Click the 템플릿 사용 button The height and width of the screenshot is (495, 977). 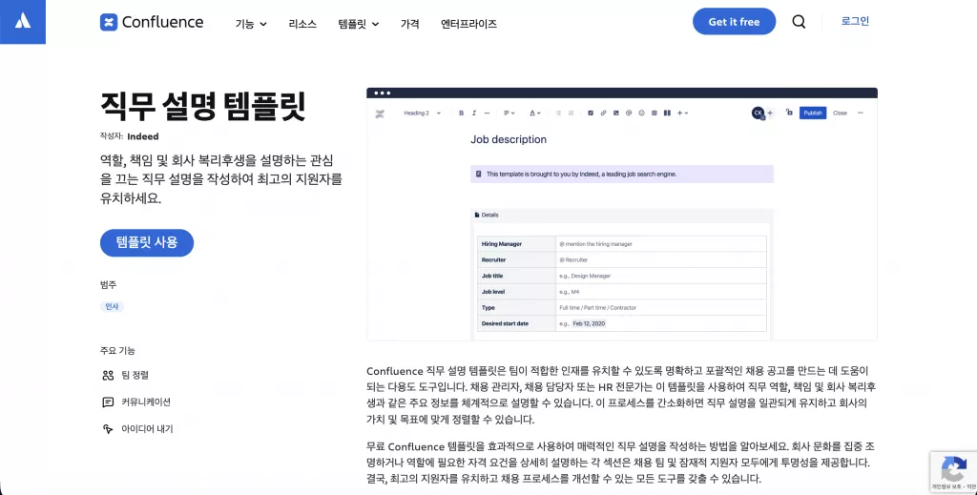point(146,243)
